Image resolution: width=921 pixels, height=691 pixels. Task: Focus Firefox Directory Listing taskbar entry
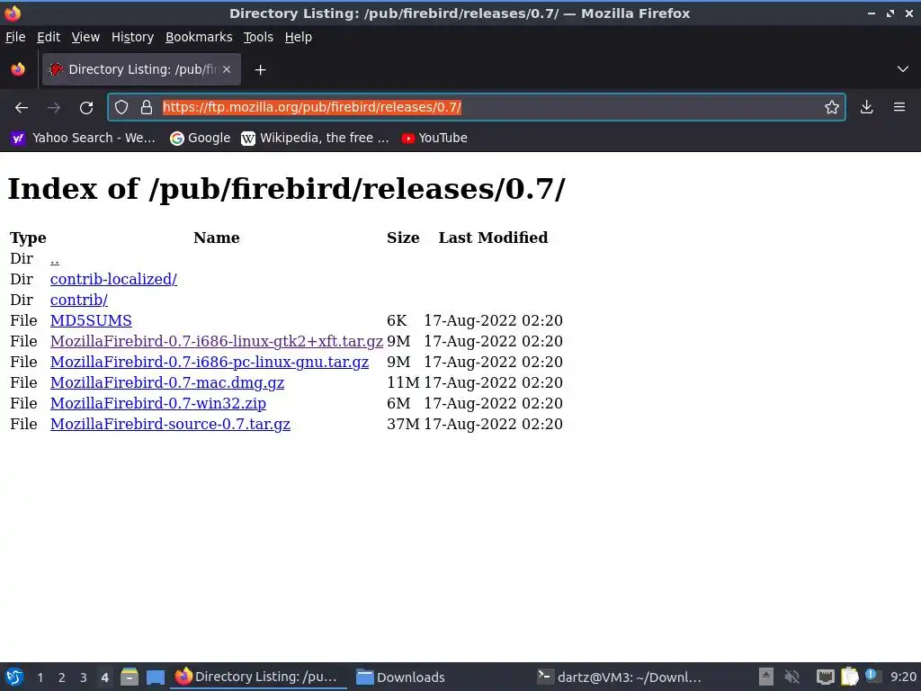click(256, 677)
